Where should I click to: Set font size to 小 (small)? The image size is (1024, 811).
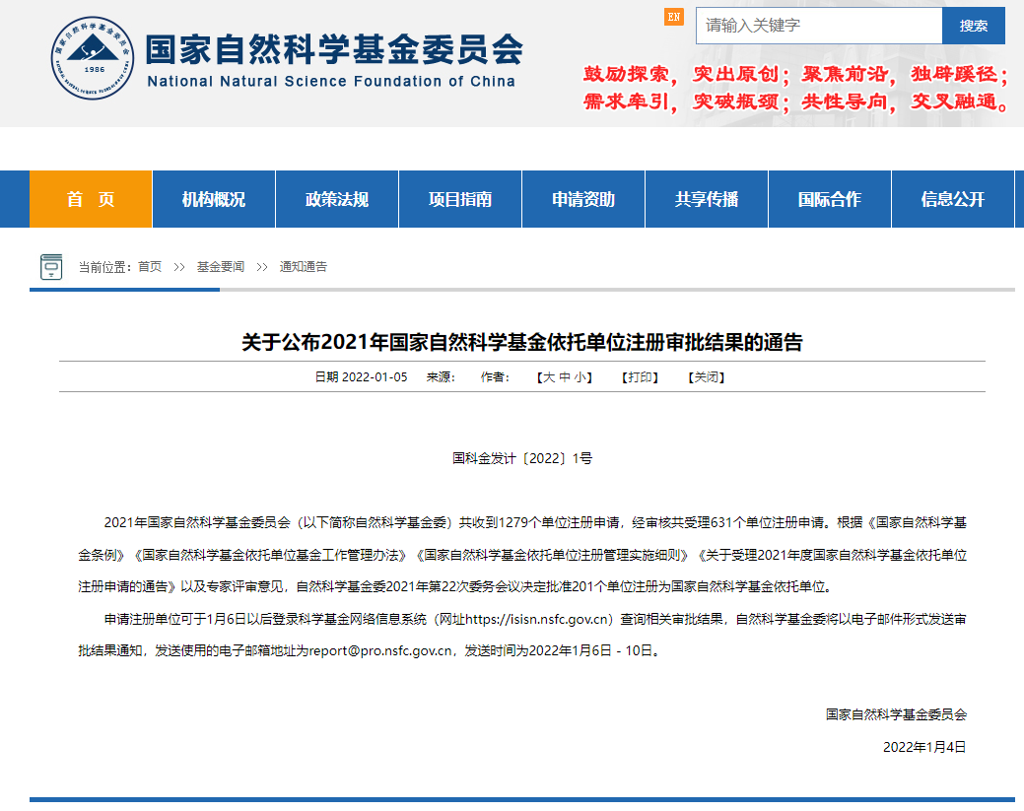581,377
